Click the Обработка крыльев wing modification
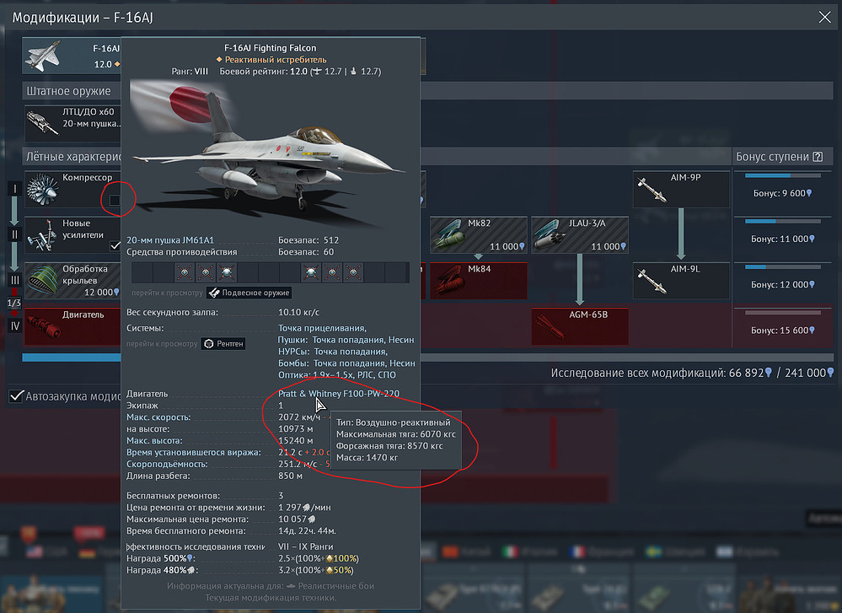This screenshot has height=613, width=842. (x=42, y=281)
